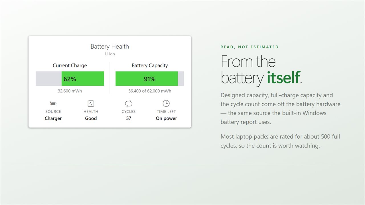Click the "CYCLES" label
This screenshot has width=365, height=205.
tap(129, 112)
